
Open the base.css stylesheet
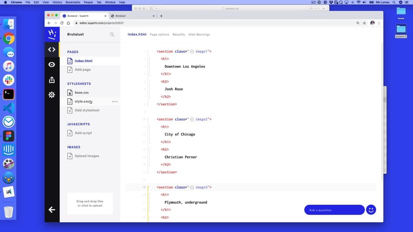81,93
